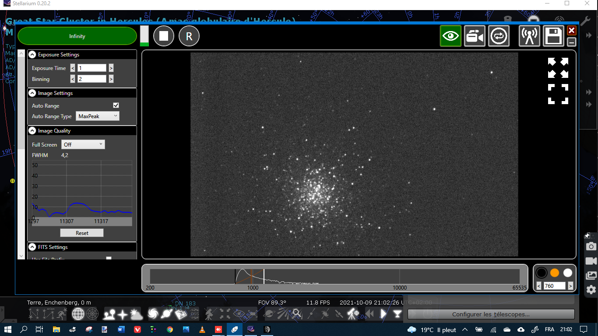Toggle Stellarium planet labels icon
The height and width of the screenshot is (336, 598).
(x=167, y=314)
